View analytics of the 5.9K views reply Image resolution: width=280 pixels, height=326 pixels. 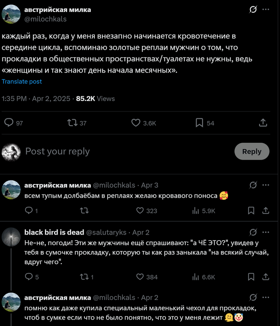pyautogui.click(x=196, y=211)
